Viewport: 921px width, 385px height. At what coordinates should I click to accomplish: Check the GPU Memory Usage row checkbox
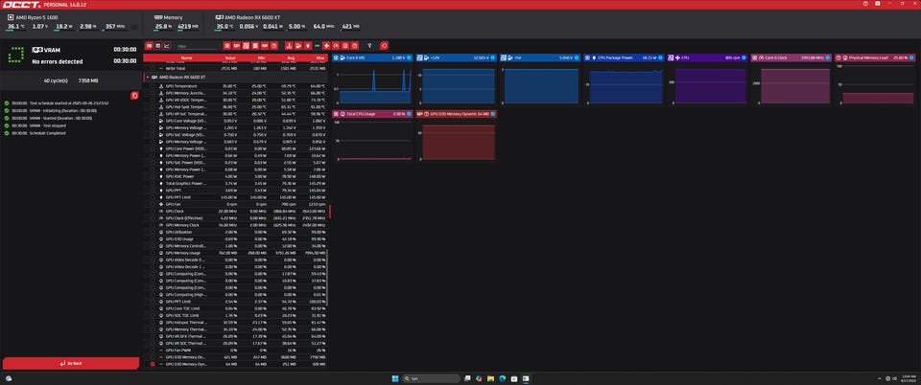(x=153, y=253)
